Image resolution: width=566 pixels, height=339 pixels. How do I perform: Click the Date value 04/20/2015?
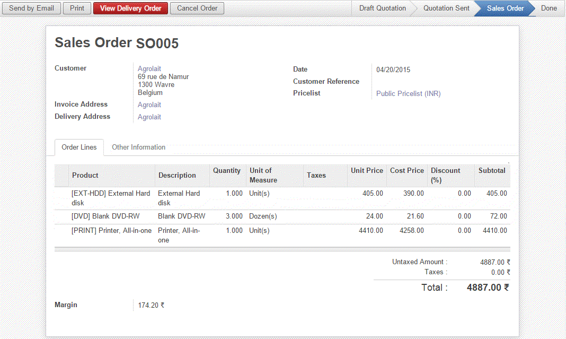click(393, 69)
